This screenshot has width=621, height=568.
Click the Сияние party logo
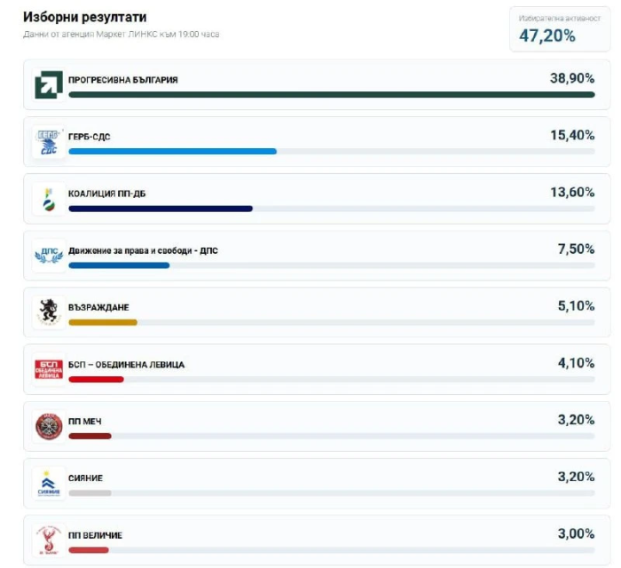[48, 483]
